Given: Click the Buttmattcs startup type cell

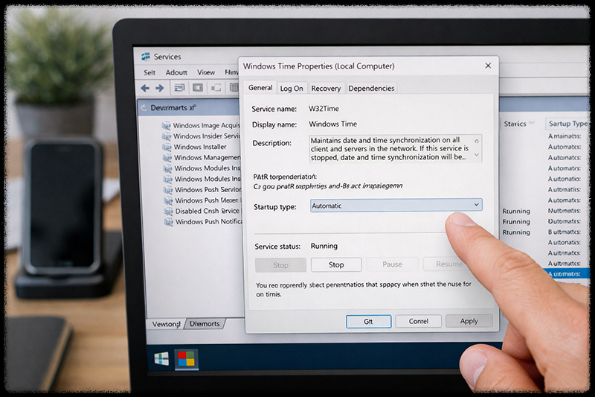Looking at the screenshot, I should (x=564, y=232).
